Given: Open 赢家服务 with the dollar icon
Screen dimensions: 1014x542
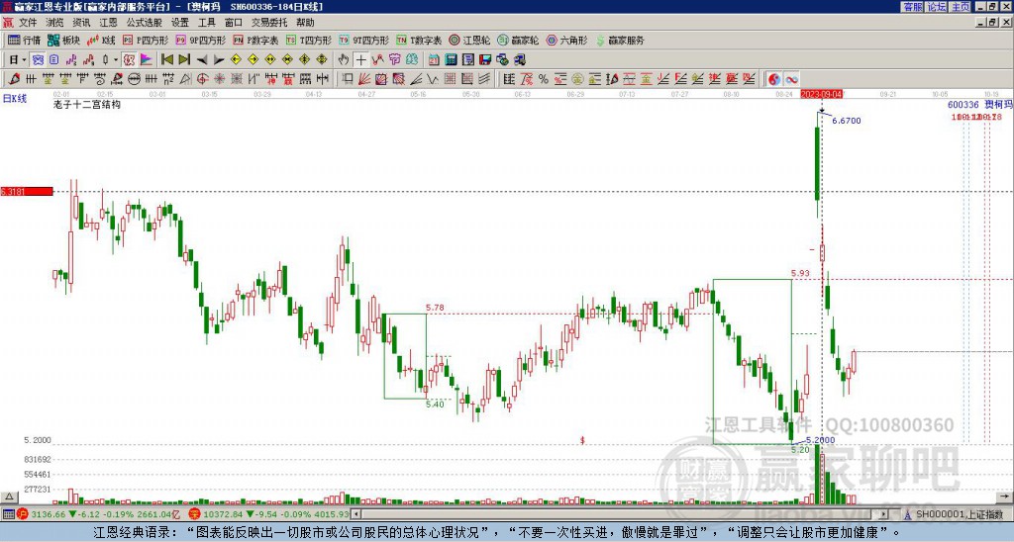Looking at the screenshot, I should tap(620, 40).
